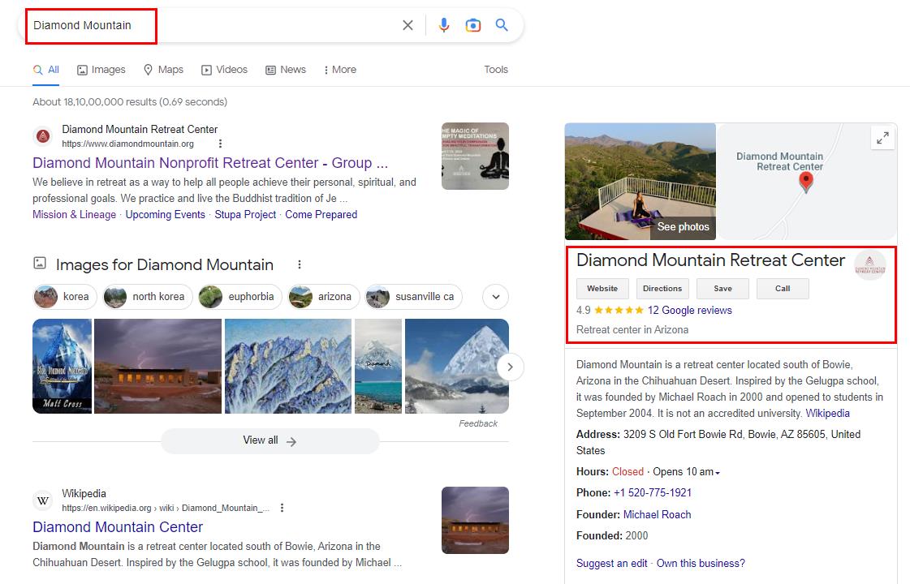Click the Closed hours status text
Screen dimensions: 910x584
[x=628, y=471]
